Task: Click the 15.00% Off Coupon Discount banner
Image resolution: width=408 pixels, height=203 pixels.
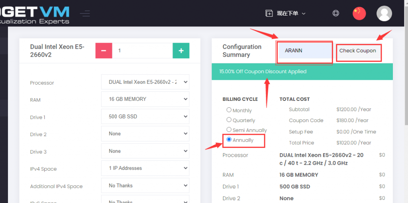Action: pos(302,71)
